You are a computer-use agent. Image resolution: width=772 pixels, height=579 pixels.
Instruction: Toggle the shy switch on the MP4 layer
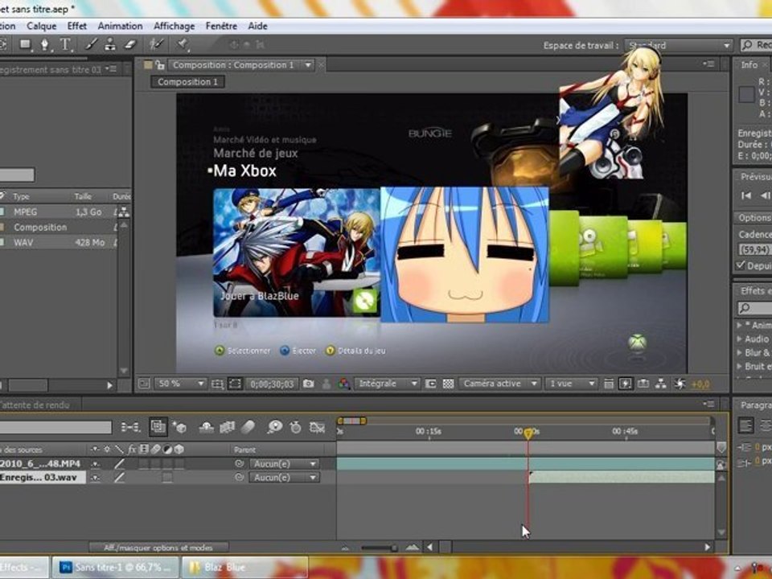(95, 464)
